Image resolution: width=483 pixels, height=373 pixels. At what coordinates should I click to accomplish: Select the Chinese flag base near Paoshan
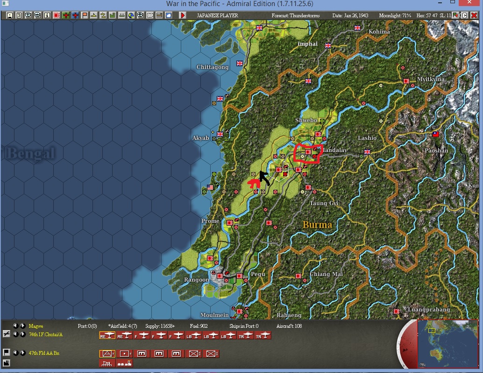[435, 134]
